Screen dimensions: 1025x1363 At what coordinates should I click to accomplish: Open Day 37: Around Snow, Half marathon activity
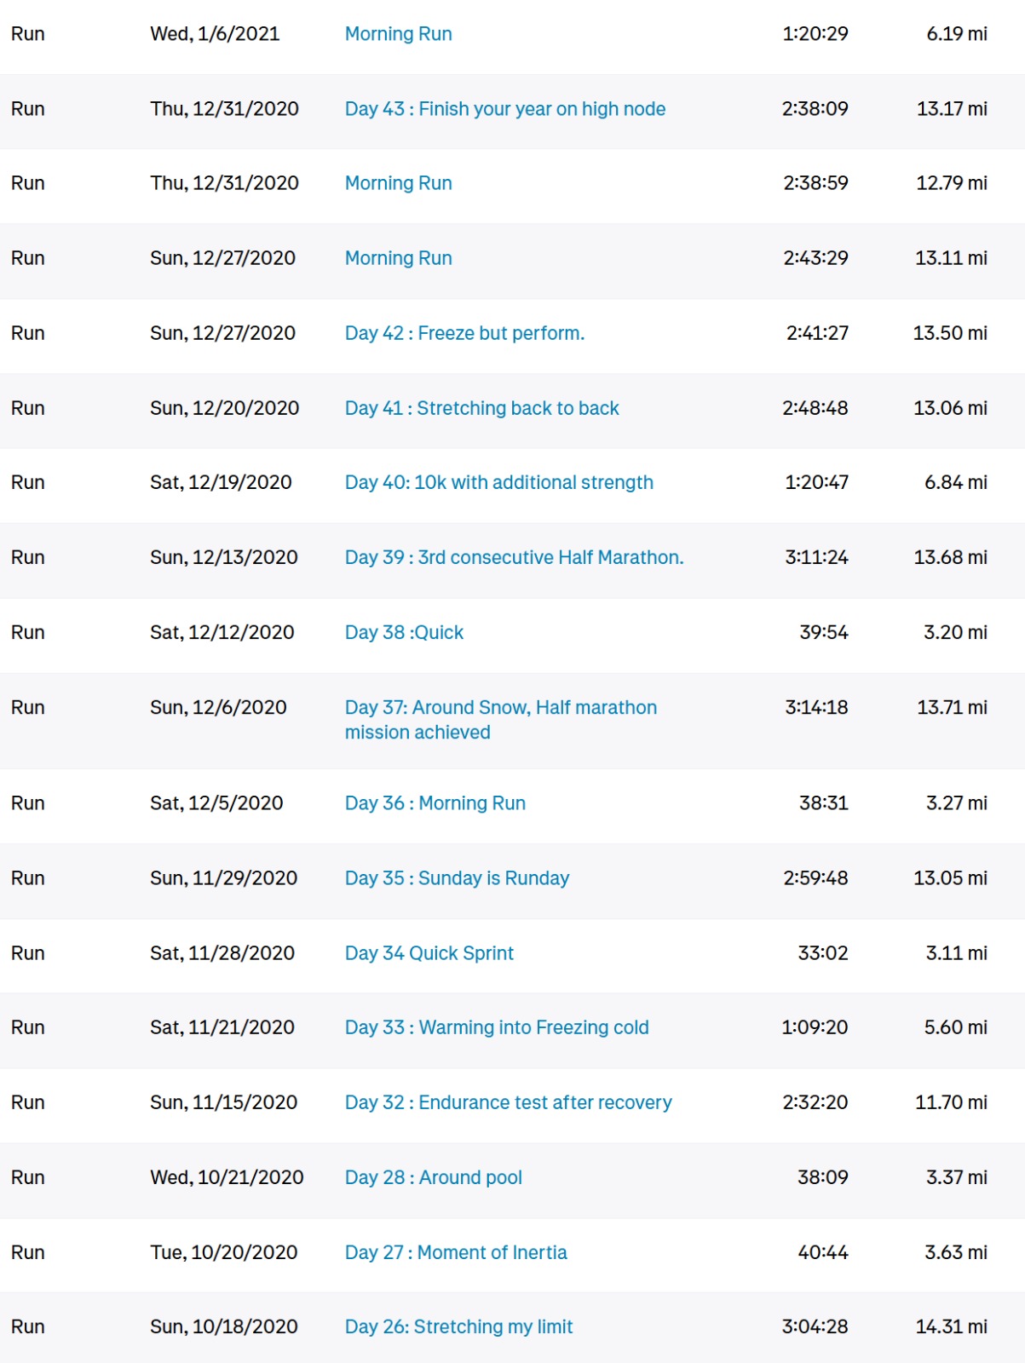coord(501,720)
